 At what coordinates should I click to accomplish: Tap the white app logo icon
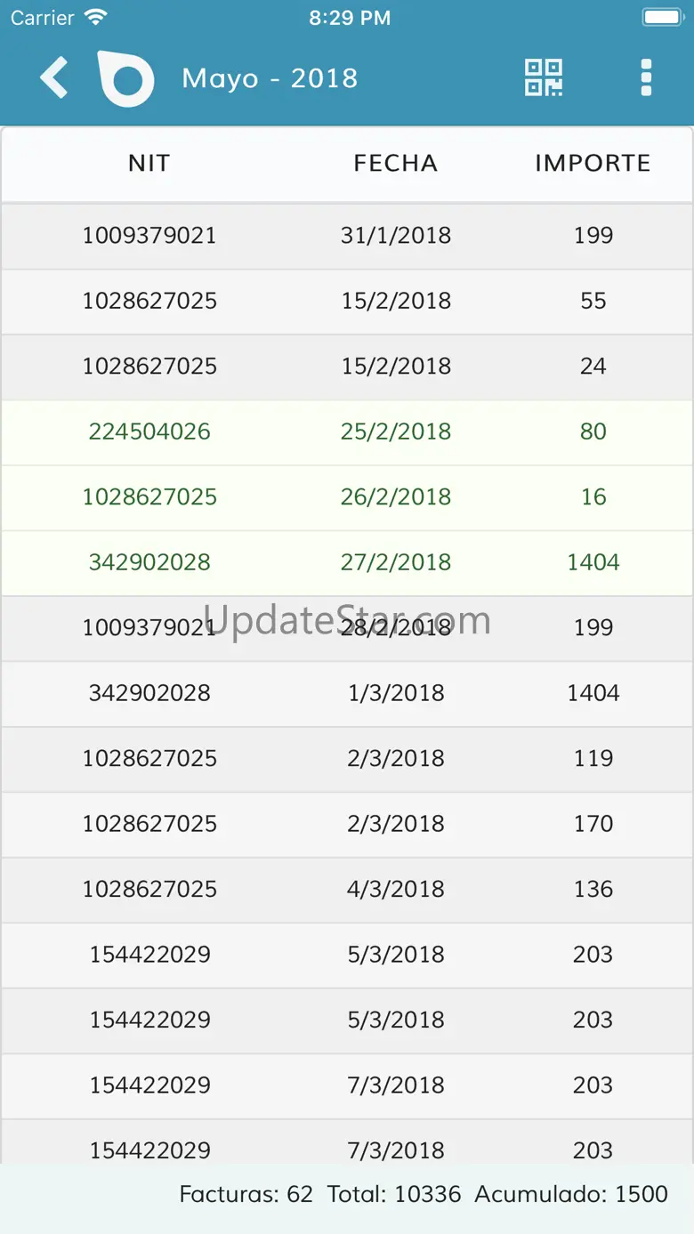click(x=125, y=78)
